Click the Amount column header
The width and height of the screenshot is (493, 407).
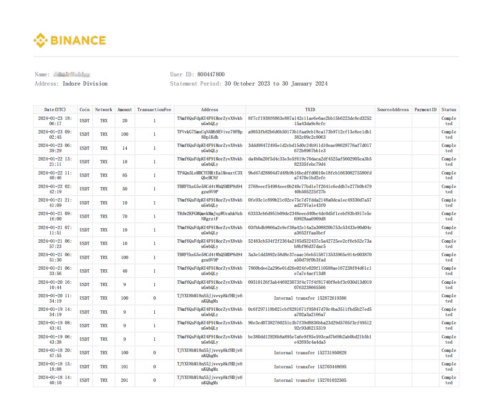click(x=125, y=110)
